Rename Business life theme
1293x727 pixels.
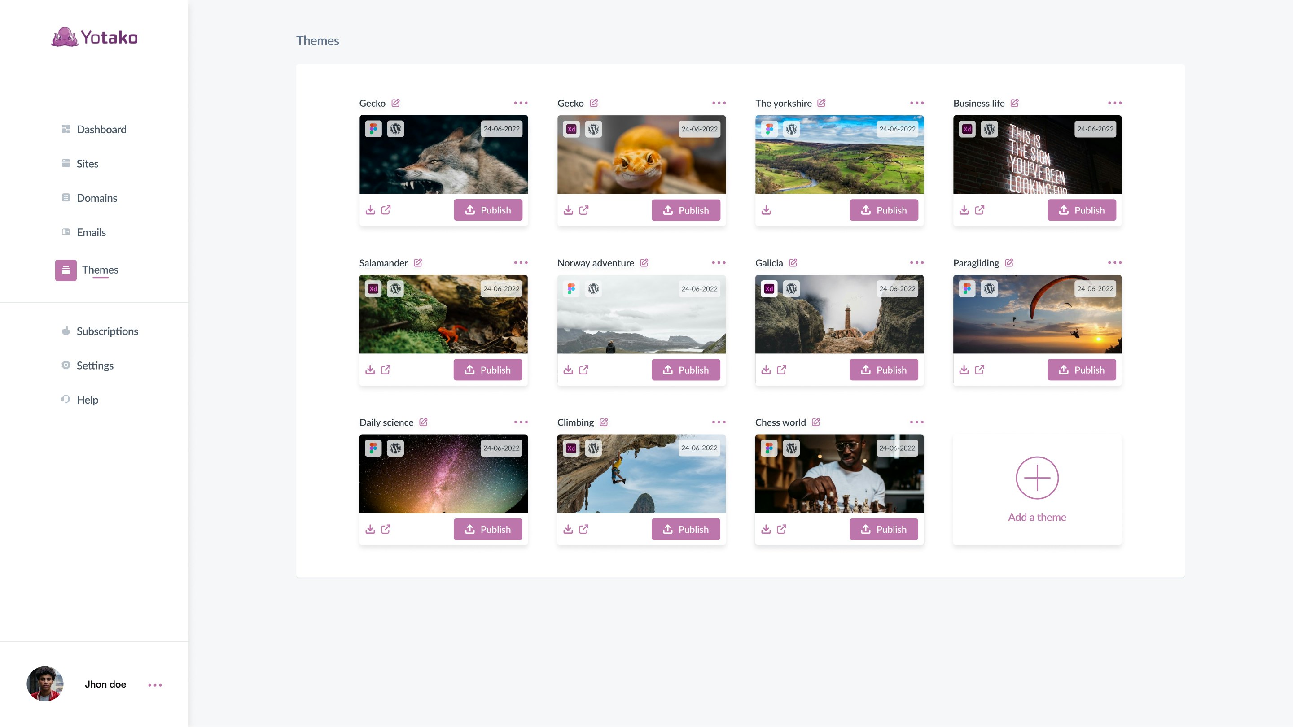(x=1014, y=103)
